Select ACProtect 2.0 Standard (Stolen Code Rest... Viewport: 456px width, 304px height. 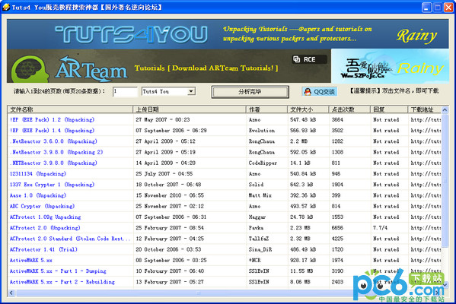click(70, 239)
